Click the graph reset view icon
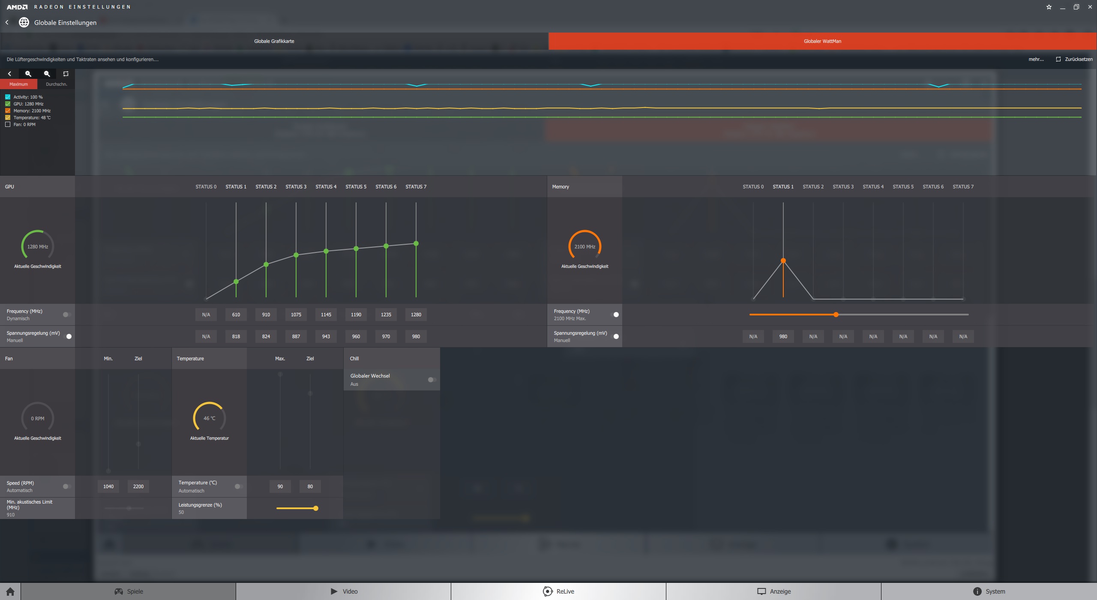 (x=66, y=74)
